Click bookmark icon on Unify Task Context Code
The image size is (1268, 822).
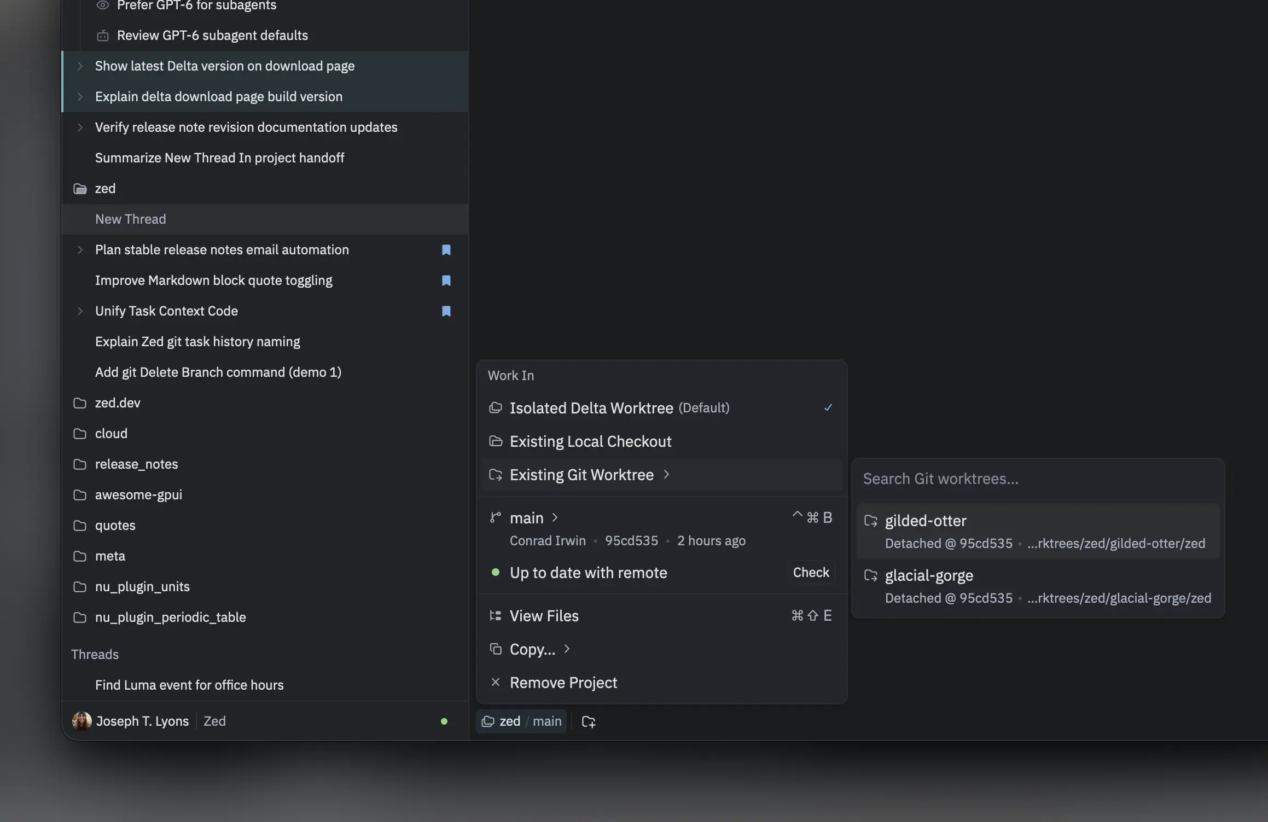tap(446, 311)
